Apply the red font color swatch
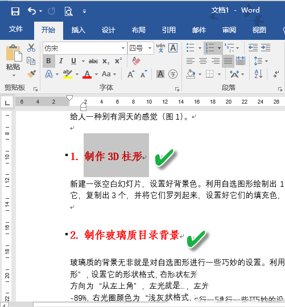Viewport: 285px width, 307px height. (x=87, y=74)
